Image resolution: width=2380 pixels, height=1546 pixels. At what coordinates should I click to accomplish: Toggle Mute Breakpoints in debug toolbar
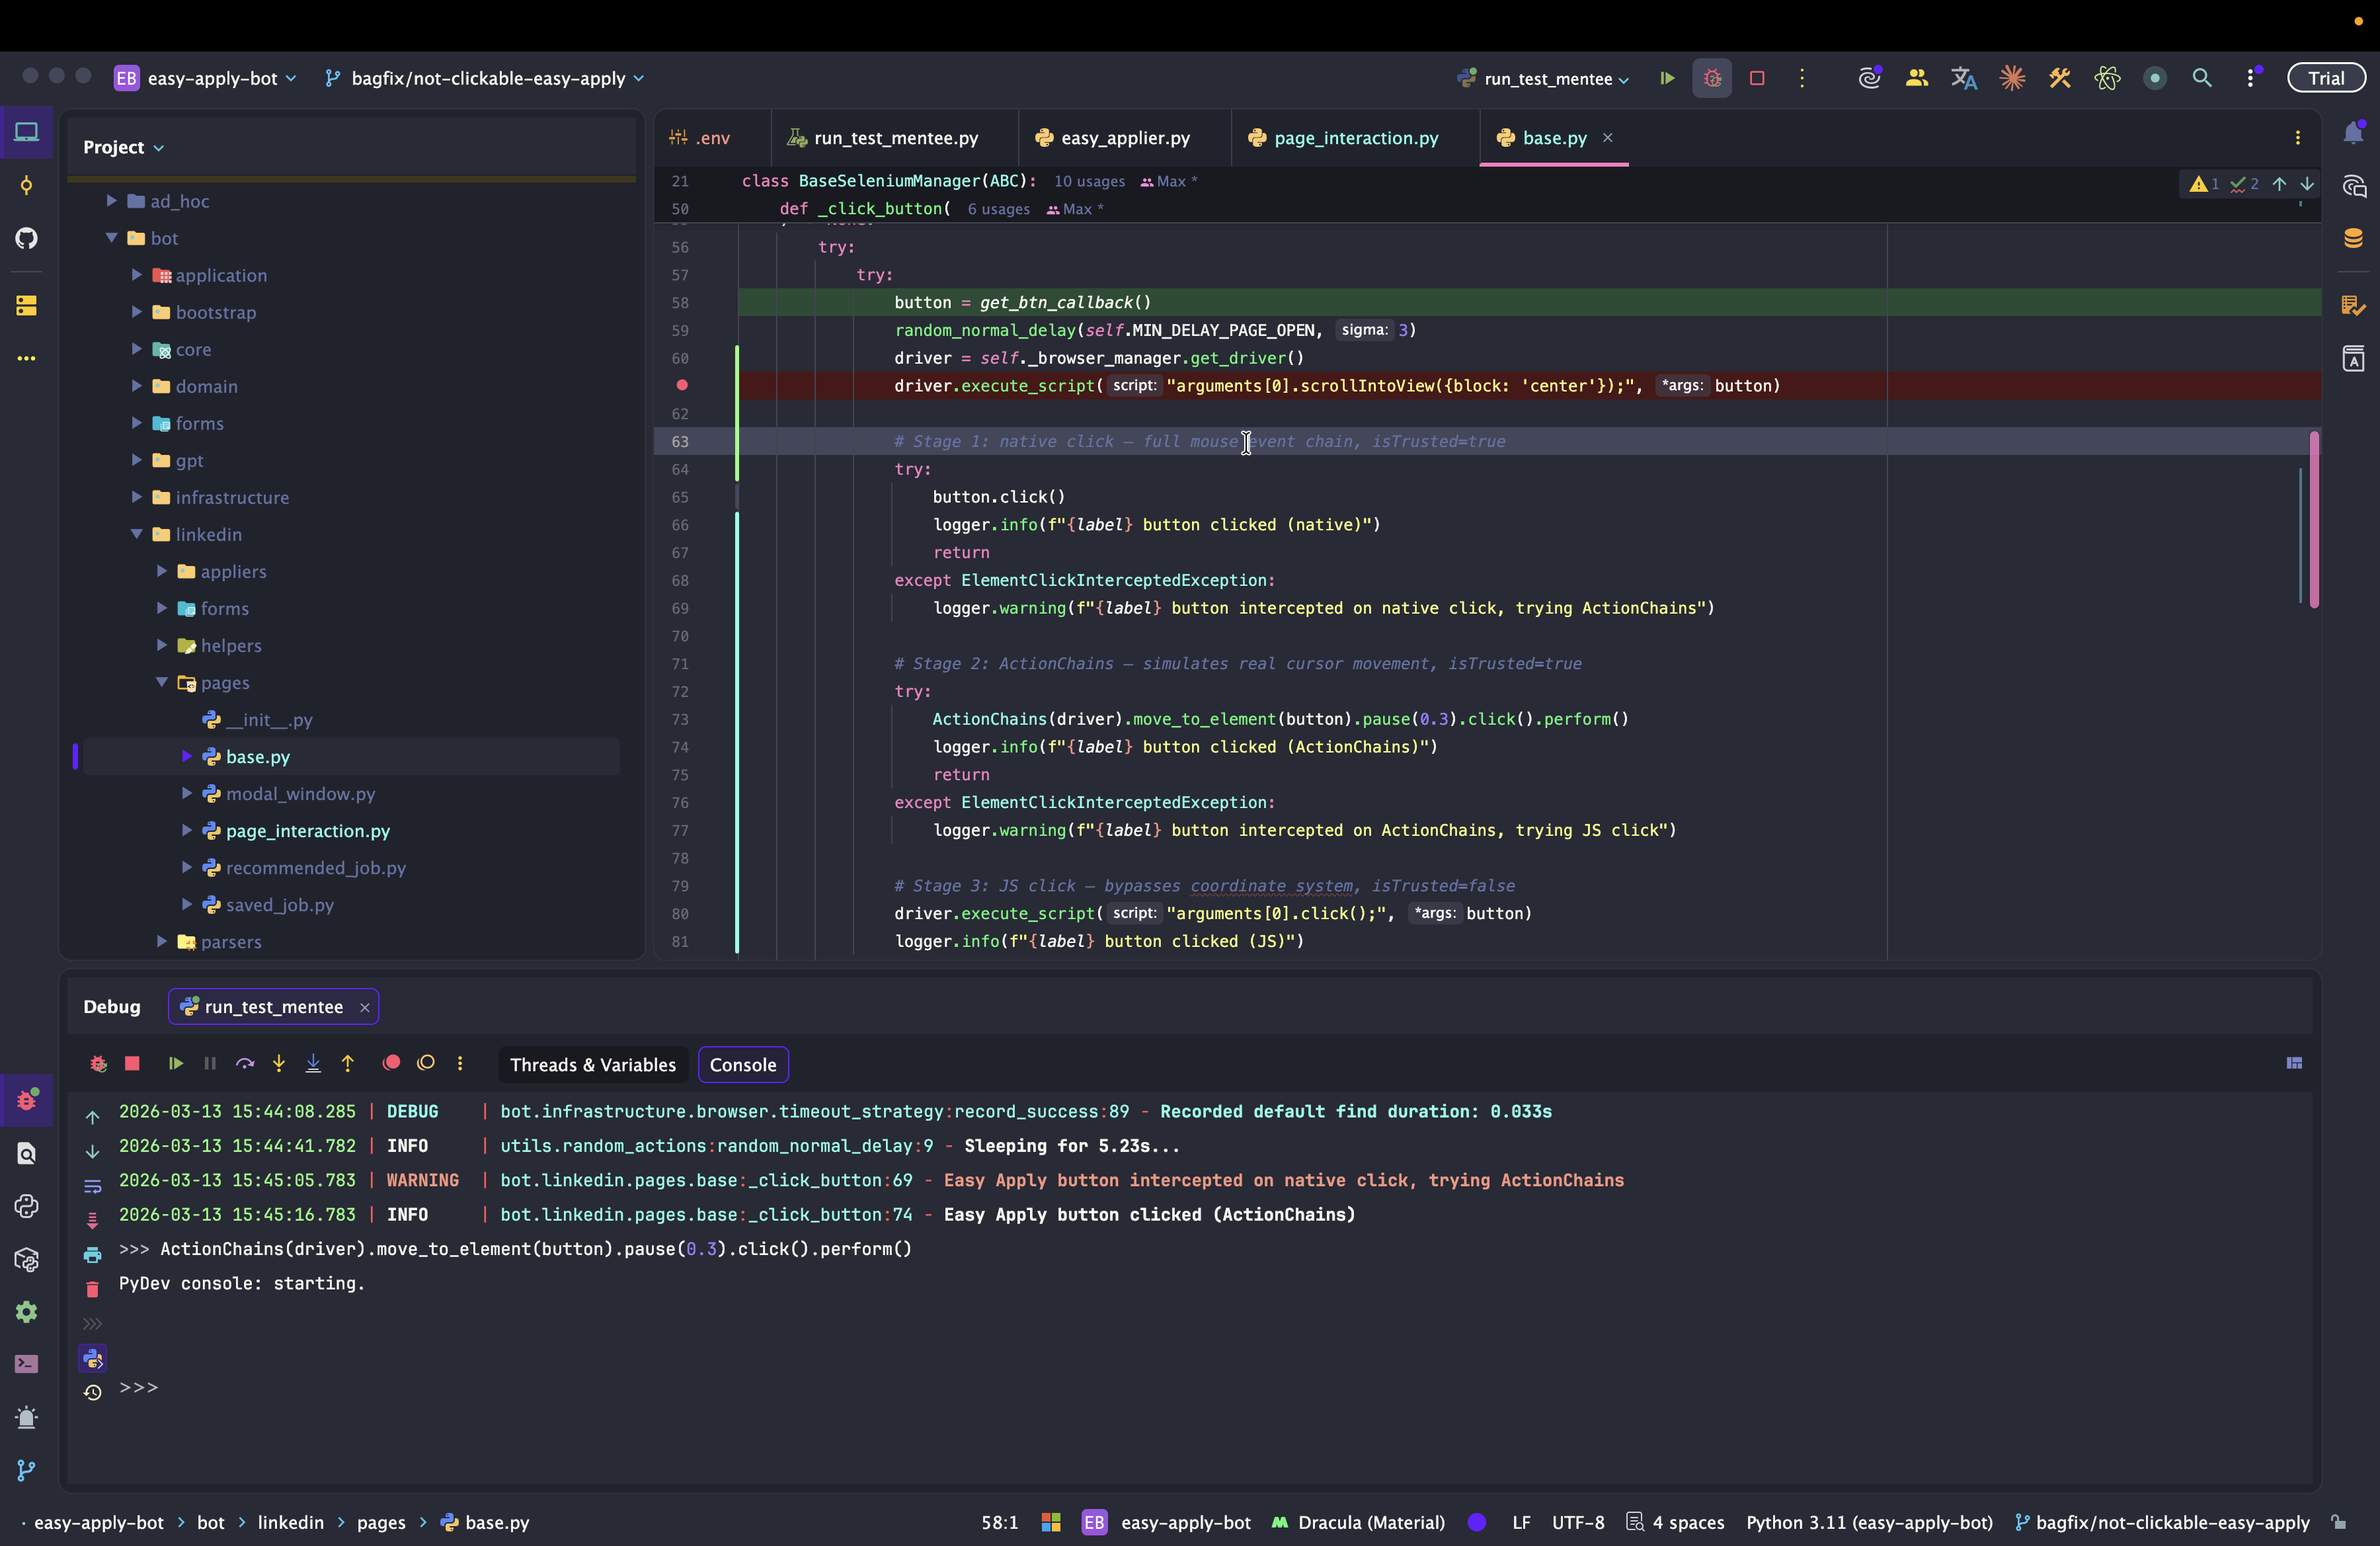426,1063
